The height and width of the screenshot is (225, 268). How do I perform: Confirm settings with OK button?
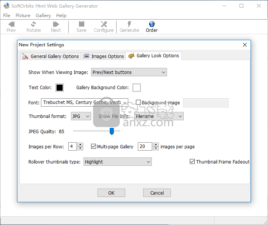tap(111, 193)
